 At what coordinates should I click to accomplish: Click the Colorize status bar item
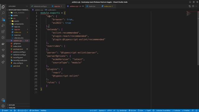(x=176, y=110)
